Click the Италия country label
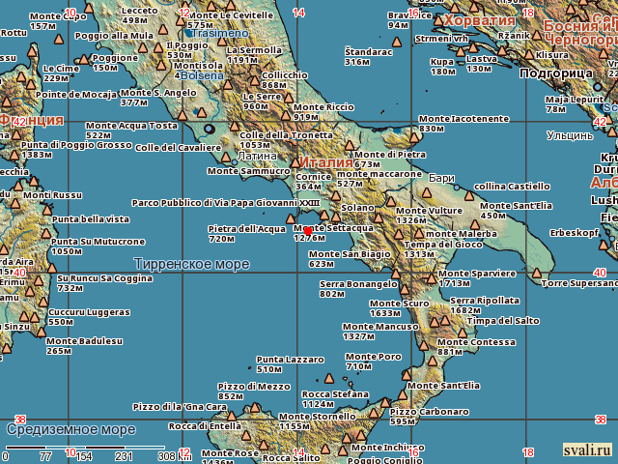Screen dimensions: 618x464 click(325, 162)
